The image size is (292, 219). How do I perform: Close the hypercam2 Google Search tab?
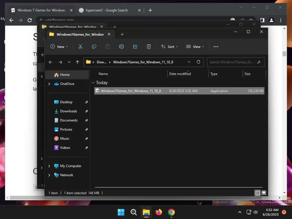[139, 10]
